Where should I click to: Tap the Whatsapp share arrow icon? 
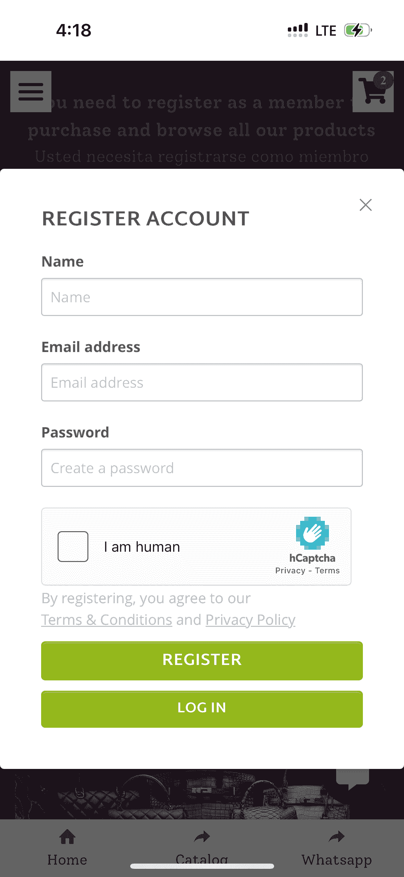[x=336, y=837]
